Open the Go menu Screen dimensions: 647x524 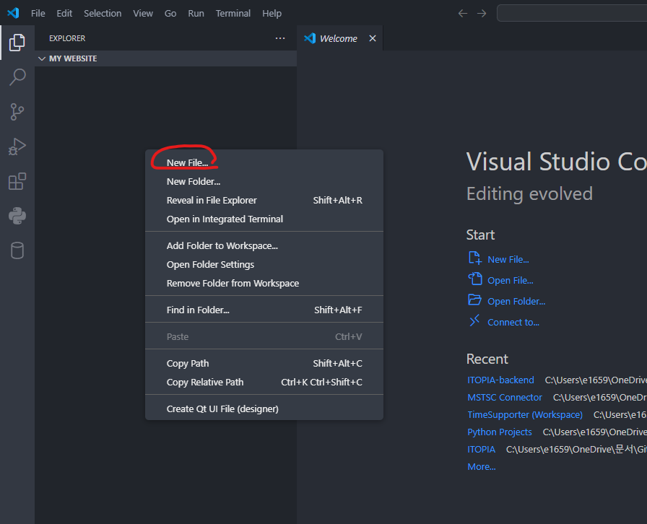pos(170,13)
